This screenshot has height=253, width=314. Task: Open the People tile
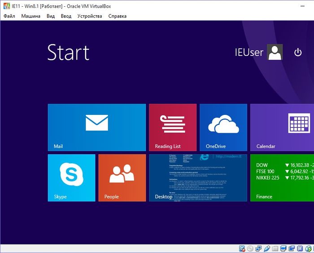pyautogui.click(x=122, y=178)
